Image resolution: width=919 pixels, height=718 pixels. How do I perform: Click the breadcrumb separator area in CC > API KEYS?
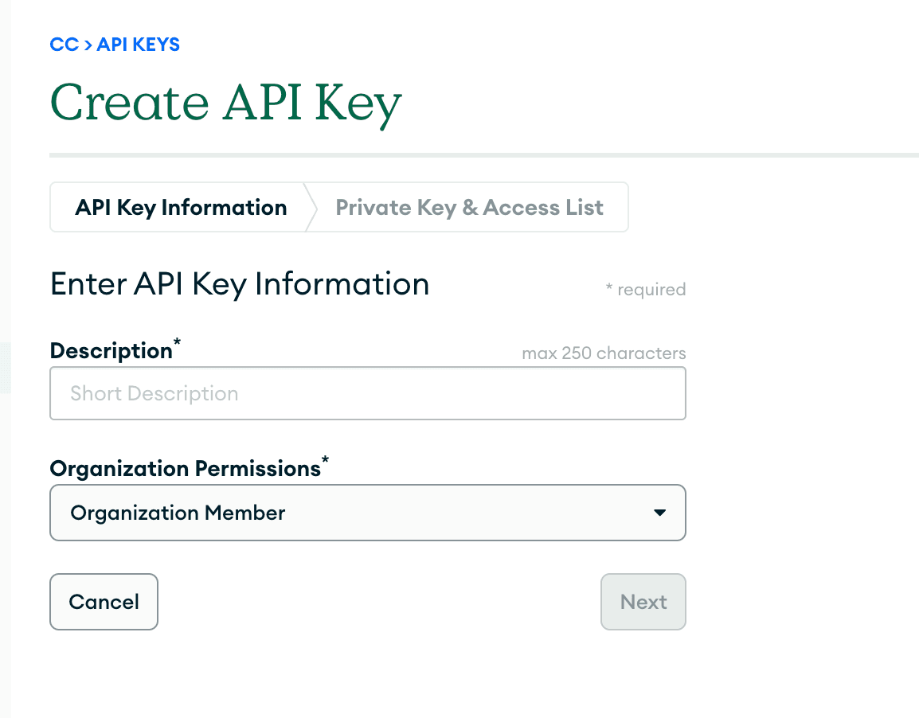coord(84,45)
